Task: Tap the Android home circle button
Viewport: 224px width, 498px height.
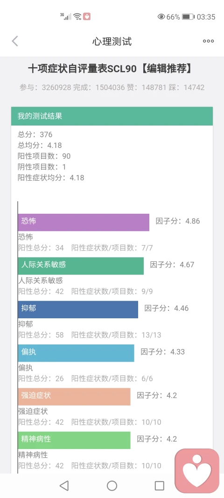Action: point(112,485)
